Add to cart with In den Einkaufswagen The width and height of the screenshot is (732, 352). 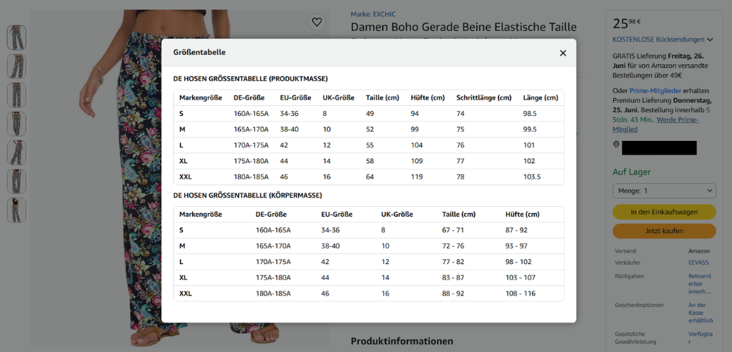664,212
